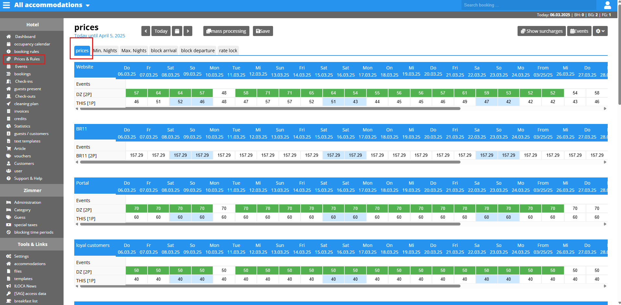Open the gear settings dropdown
This screenshot has width=621, height=305.
pos(600,31)
